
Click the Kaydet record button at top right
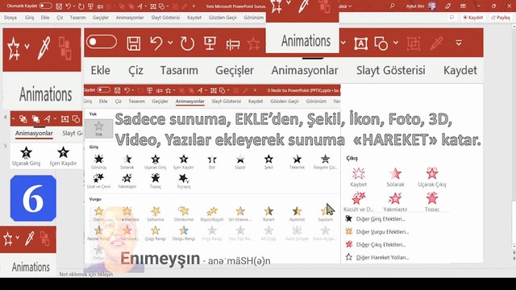pyautogui.click(x=473, y=18)
